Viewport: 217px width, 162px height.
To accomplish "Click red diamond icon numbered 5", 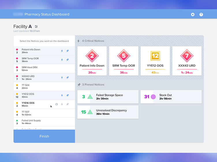I will pyautogui.click(x=124, y=56).
